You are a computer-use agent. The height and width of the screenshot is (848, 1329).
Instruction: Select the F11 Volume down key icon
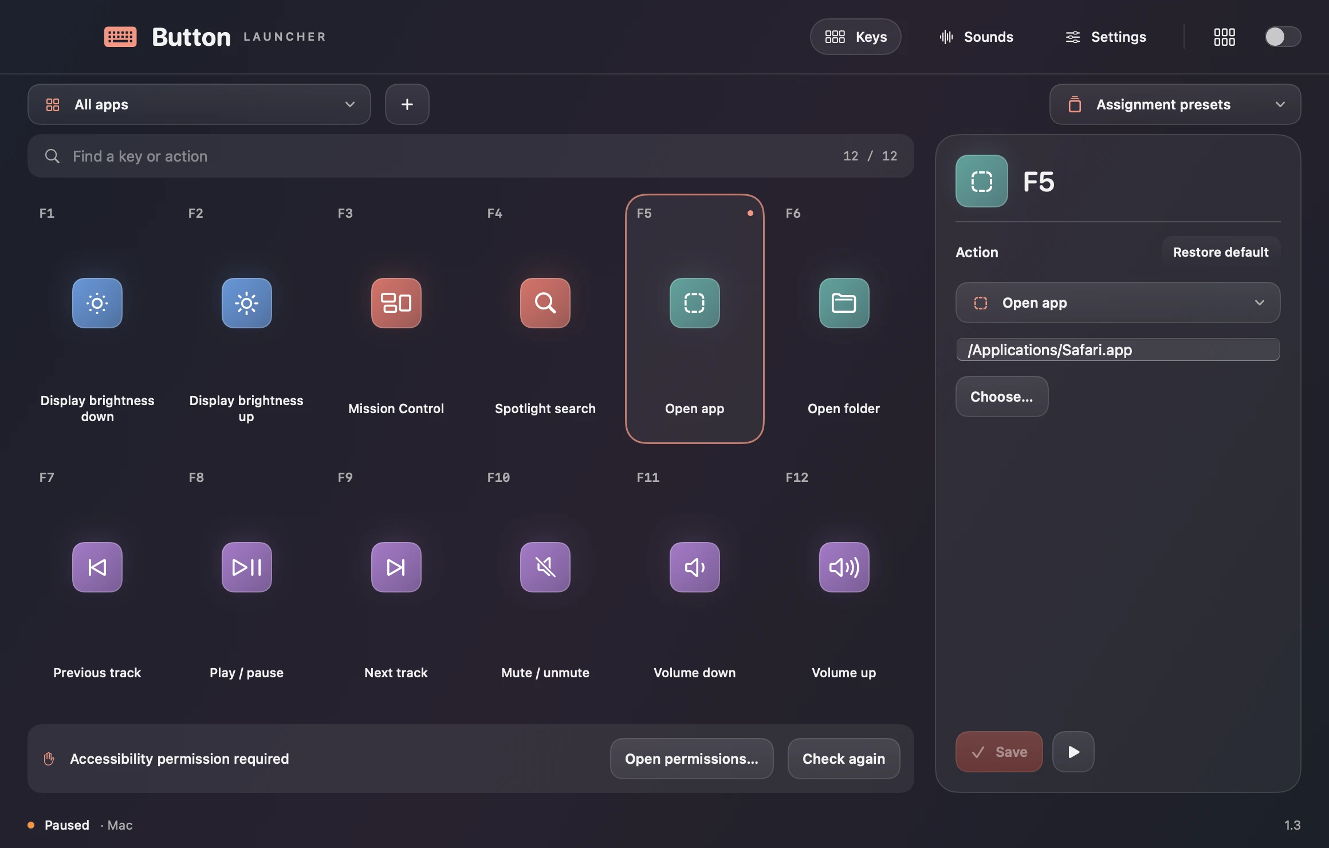(x=695, y=567)
